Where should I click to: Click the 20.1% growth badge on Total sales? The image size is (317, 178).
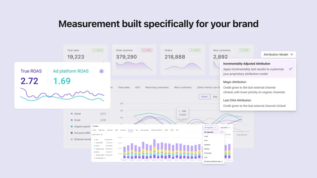point(98,50)
